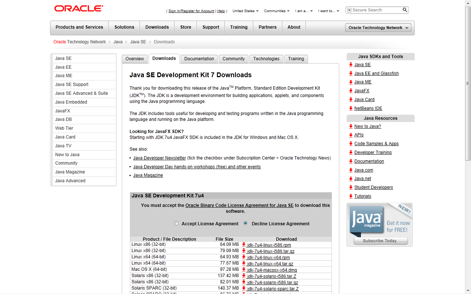This screenshot has height=294, width=471.
Task: Click the Partners menu item
Action: coord(268,27)
